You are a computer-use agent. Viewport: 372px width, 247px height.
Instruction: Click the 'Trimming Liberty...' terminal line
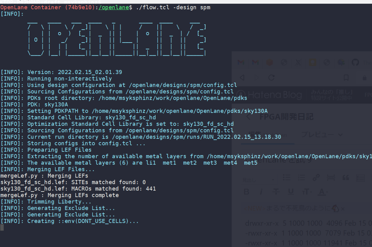click(x=46, y=202)
